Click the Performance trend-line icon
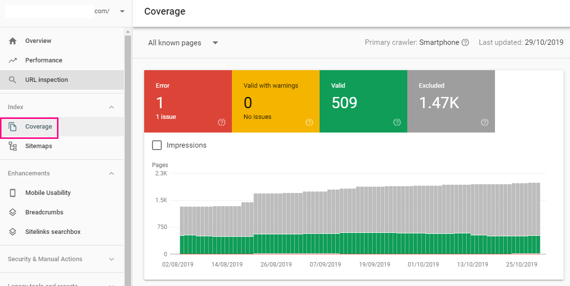570x286 pixels. point(13,60)
